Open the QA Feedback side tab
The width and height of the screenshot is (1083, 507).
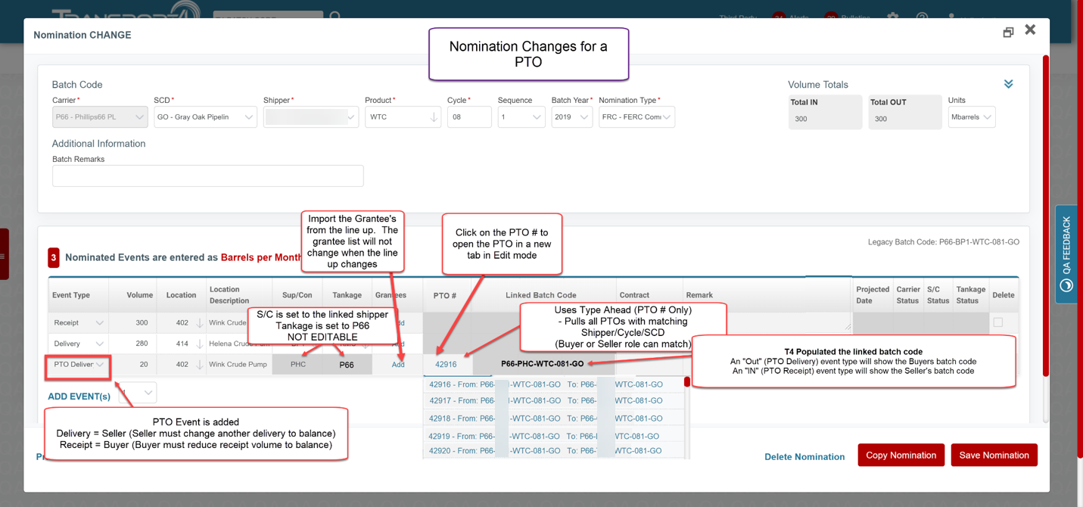pos(1066,253)
